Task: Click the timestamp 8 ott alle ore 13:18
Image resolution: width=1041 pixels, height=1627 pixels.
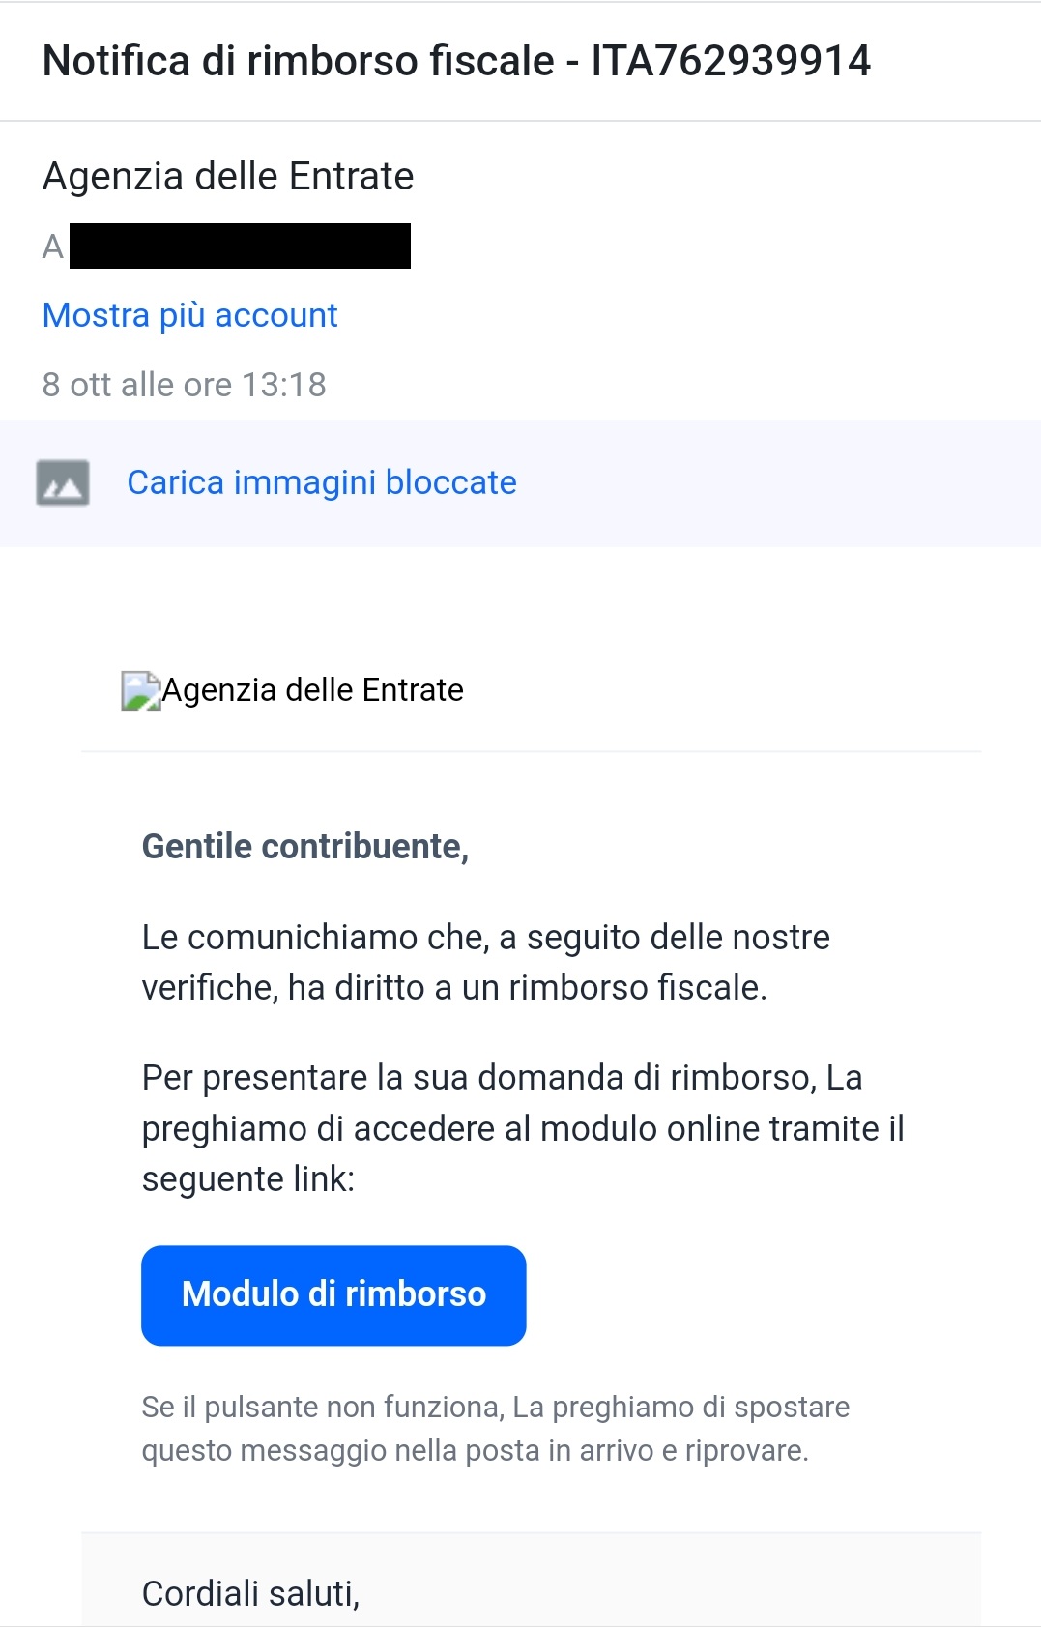Action: pos(184,385)
